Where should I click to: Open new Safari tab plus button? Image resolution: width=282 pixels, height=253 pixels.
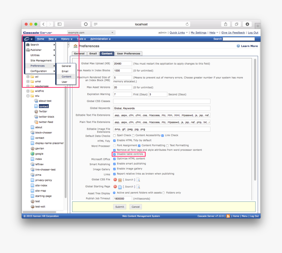257,26
